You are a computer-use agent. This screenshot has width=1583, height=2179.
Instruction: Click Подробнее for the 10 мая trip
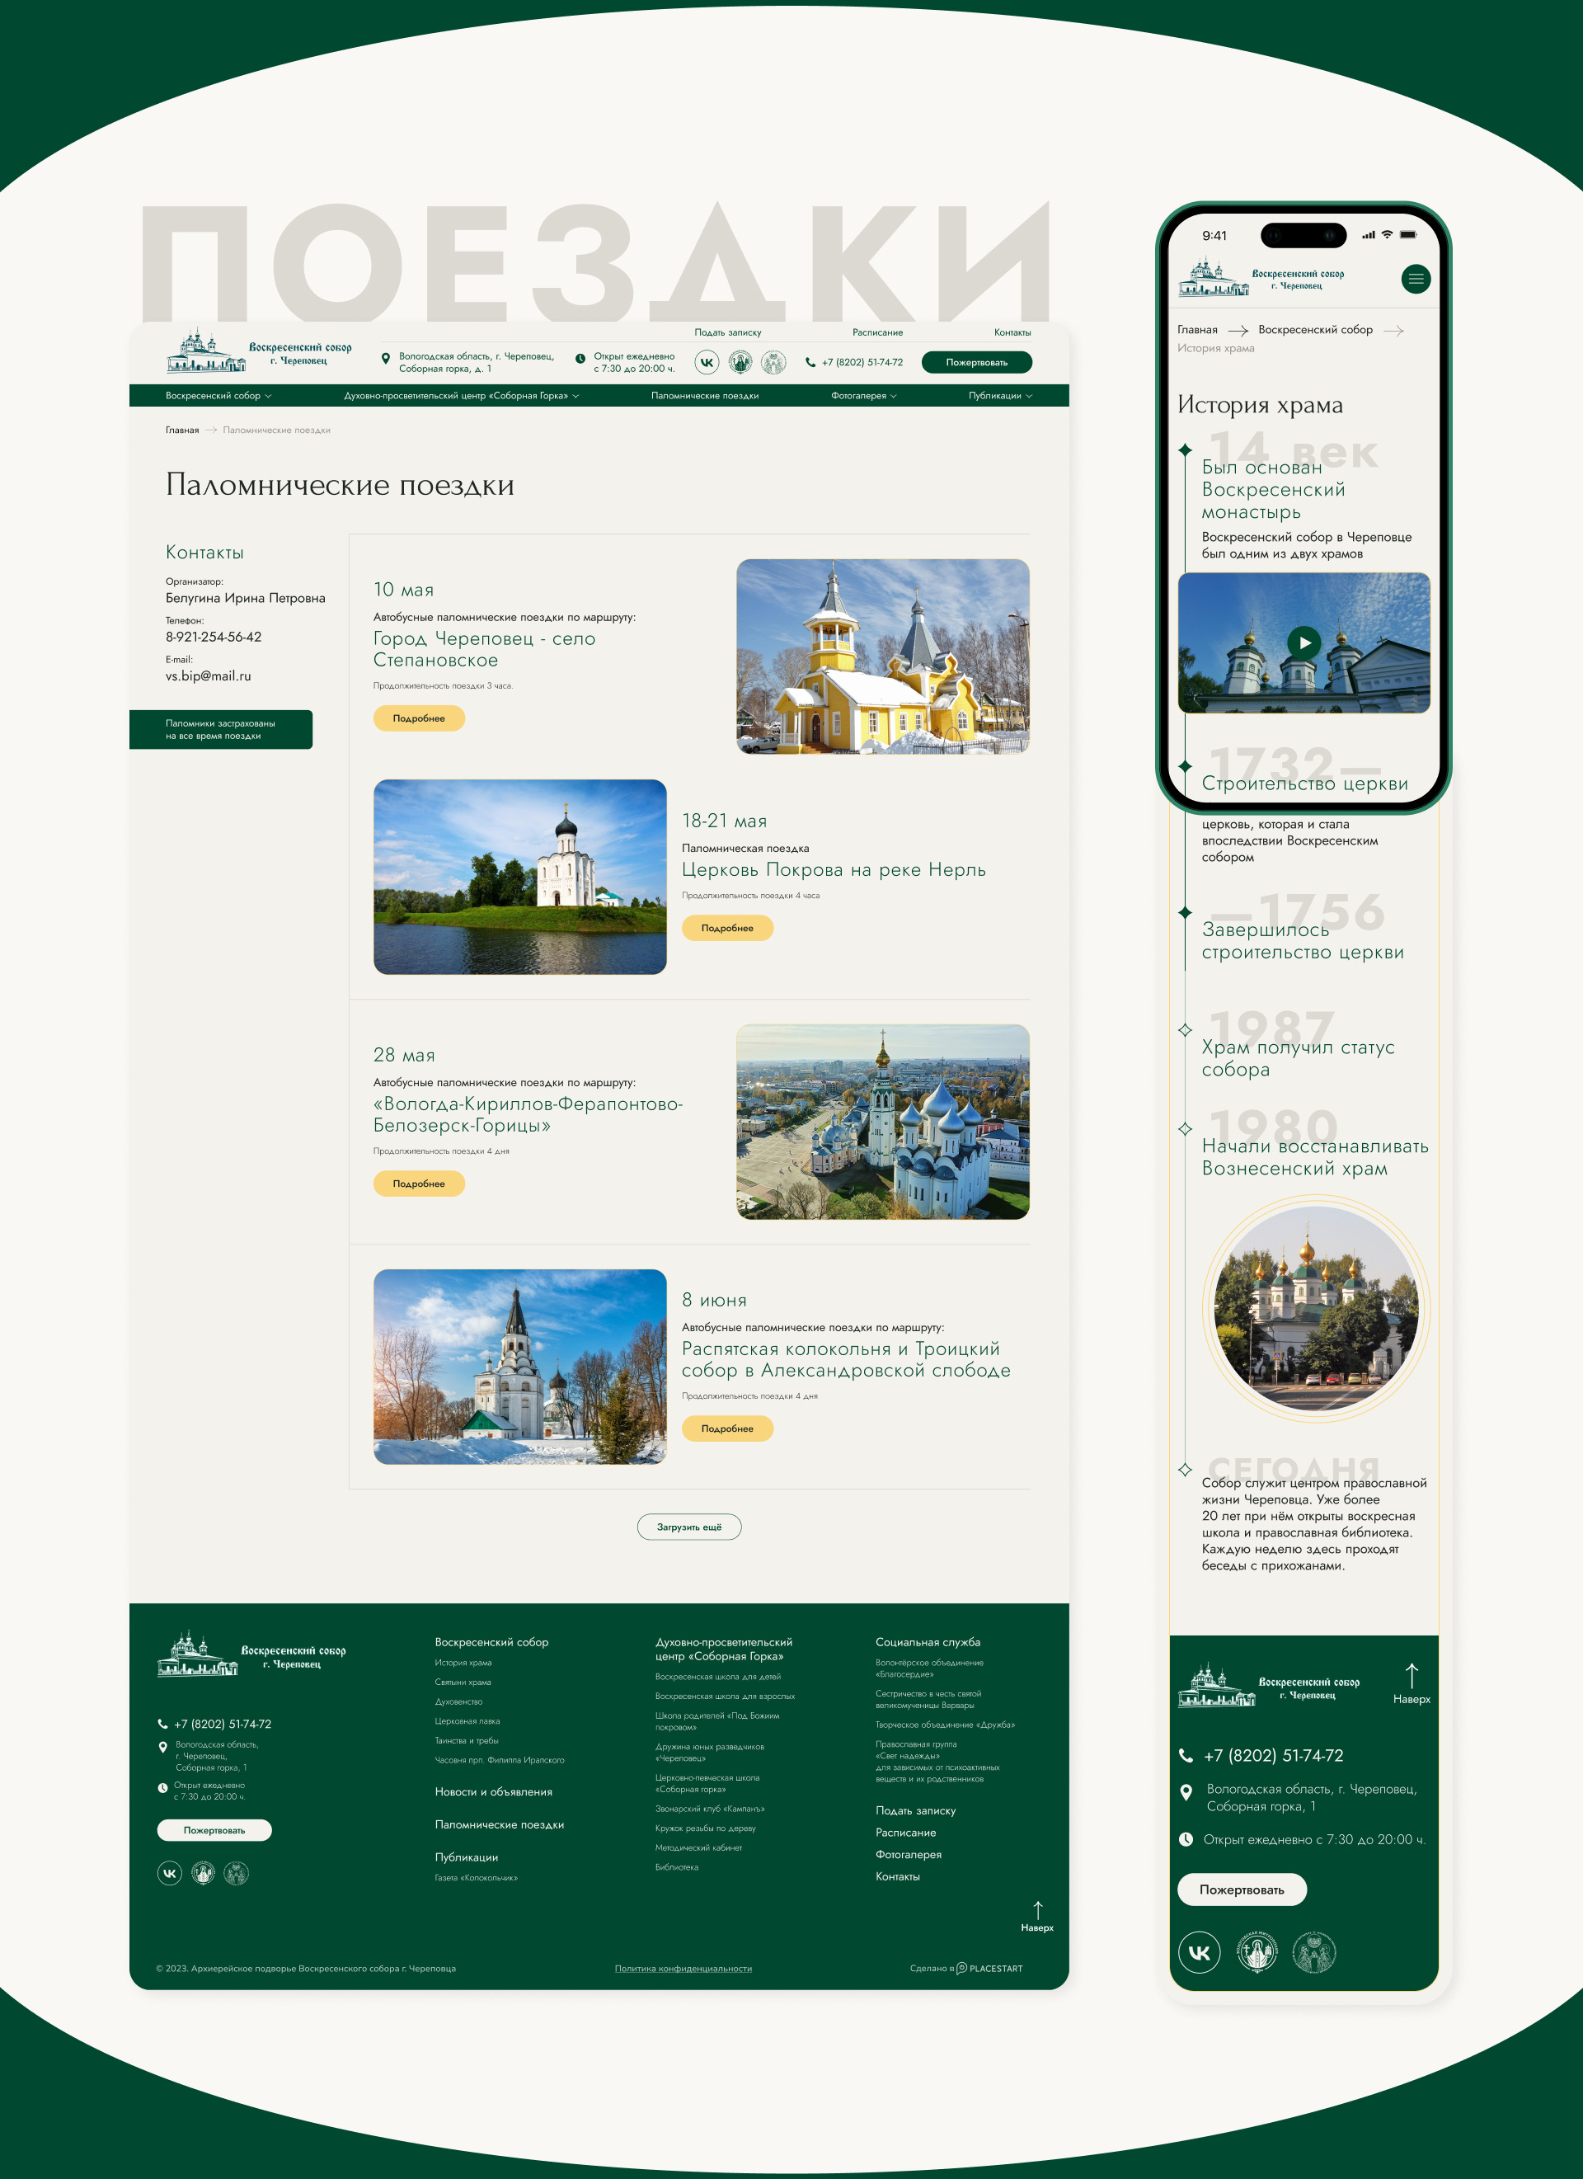pos(419,718)
